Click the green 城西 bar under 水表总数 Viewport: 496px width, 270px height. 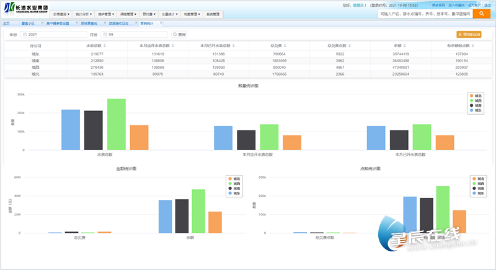click(x=116, y=124)
